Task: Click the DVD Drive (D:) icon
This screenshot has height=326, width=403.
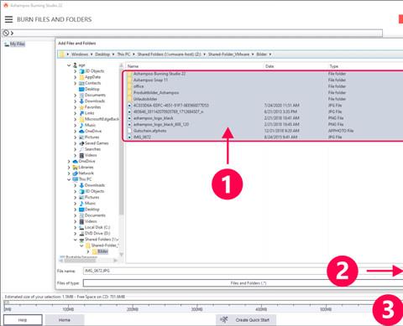Action: click(81, 233)
